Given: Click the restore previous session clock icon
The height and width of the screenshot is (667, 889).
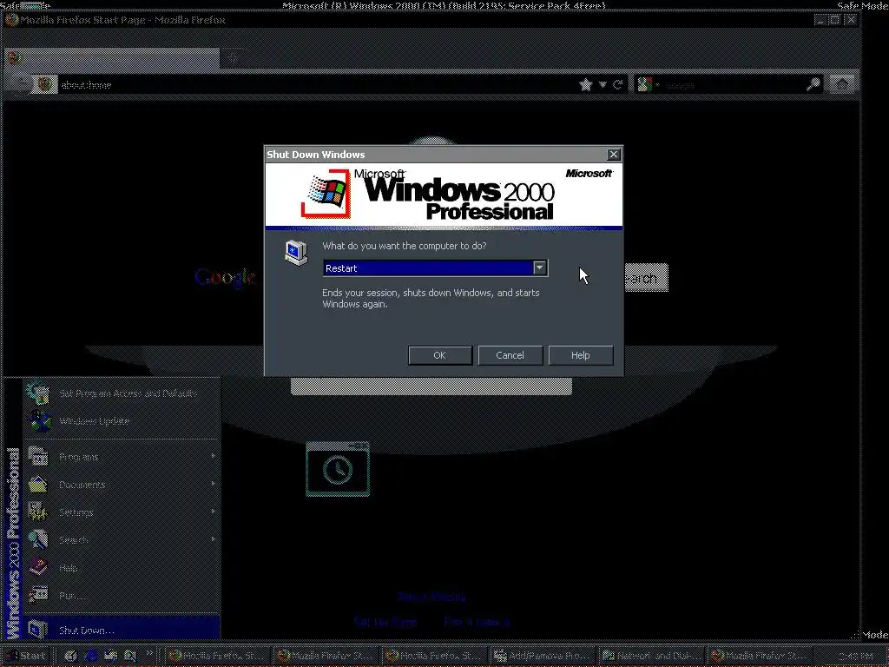Looking at the screenshot, I should pyautogui.click(x=338, y=469).
